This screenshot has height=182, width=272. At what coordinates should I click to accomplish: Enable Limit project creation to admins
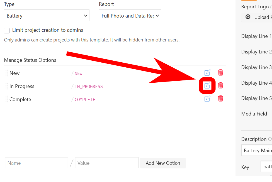click(7, 31)
